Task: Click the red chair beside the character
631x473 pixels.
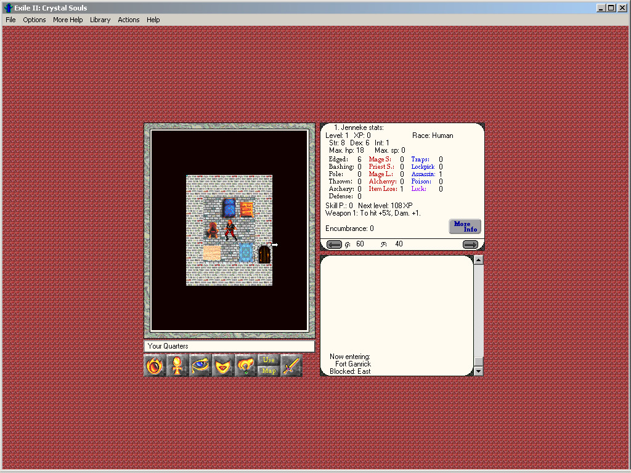Action: [213, 230]
